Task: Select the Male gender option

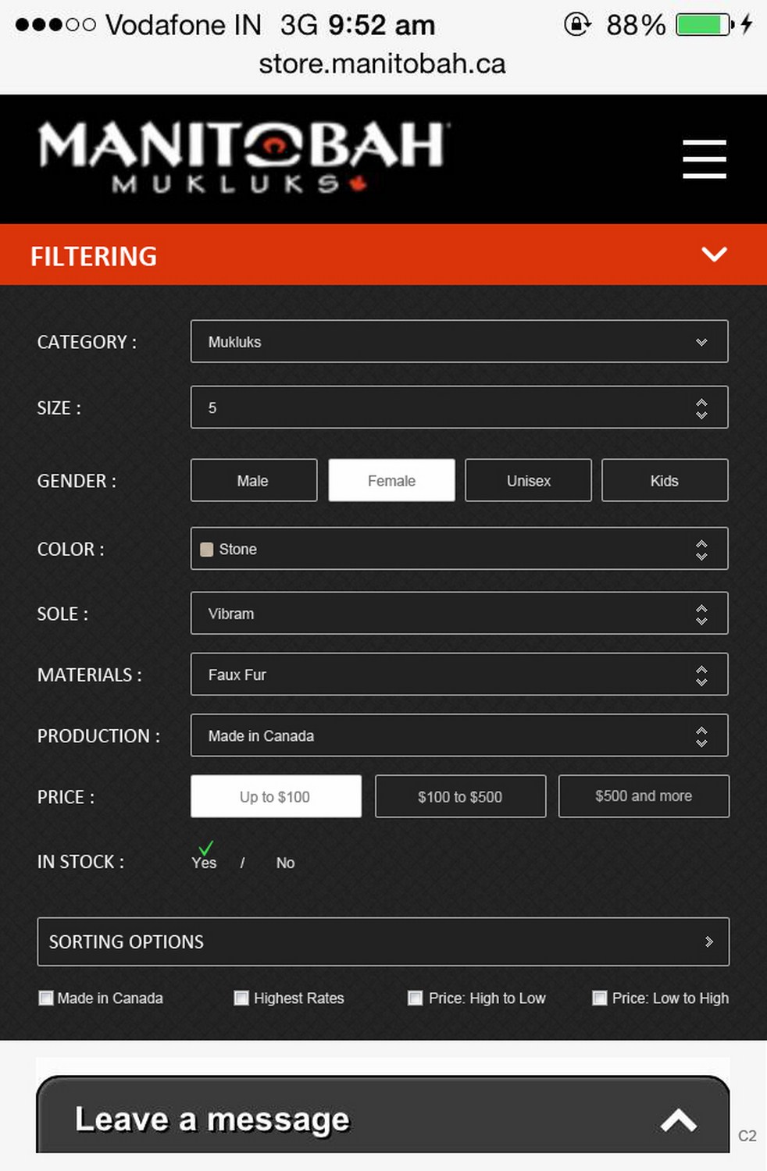Action: pos(253,480)
